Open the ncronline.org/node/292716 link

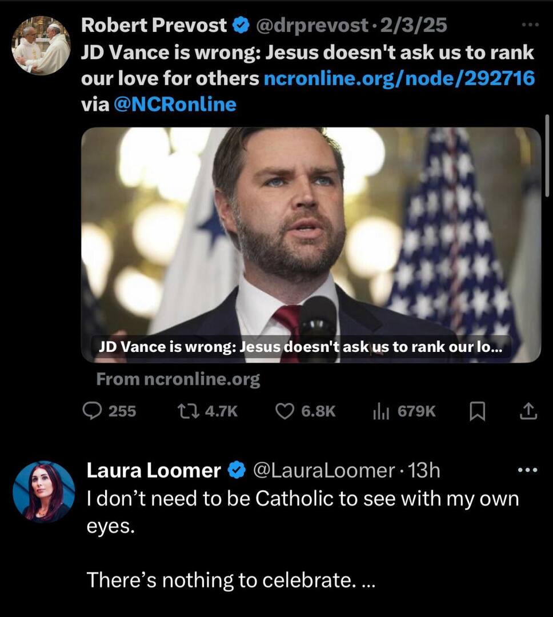click(399, 78)
